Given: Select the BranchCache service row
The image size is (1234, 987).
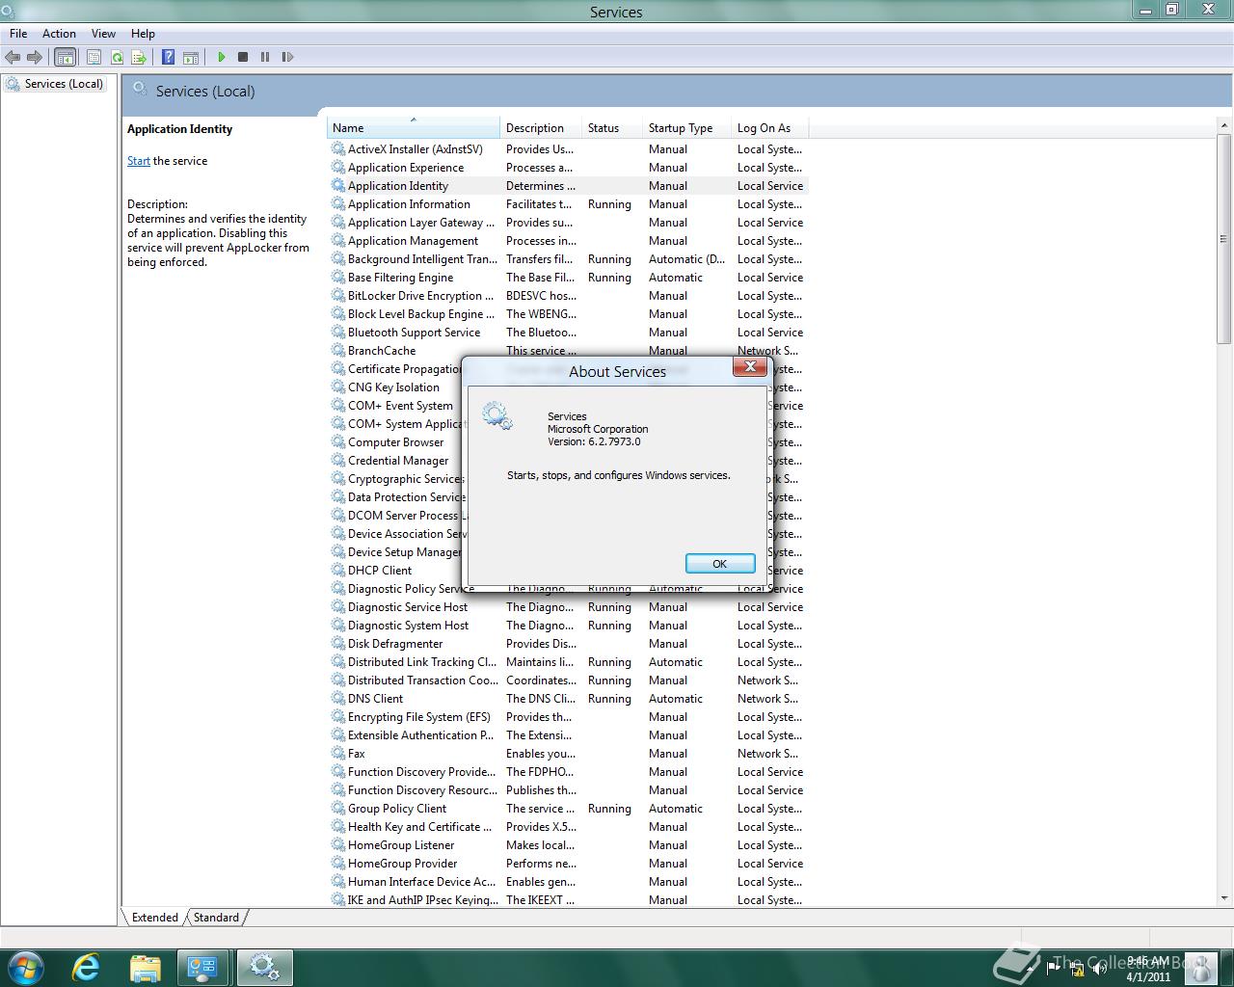Looking at the screenshot, I should [x=569, y=350].
